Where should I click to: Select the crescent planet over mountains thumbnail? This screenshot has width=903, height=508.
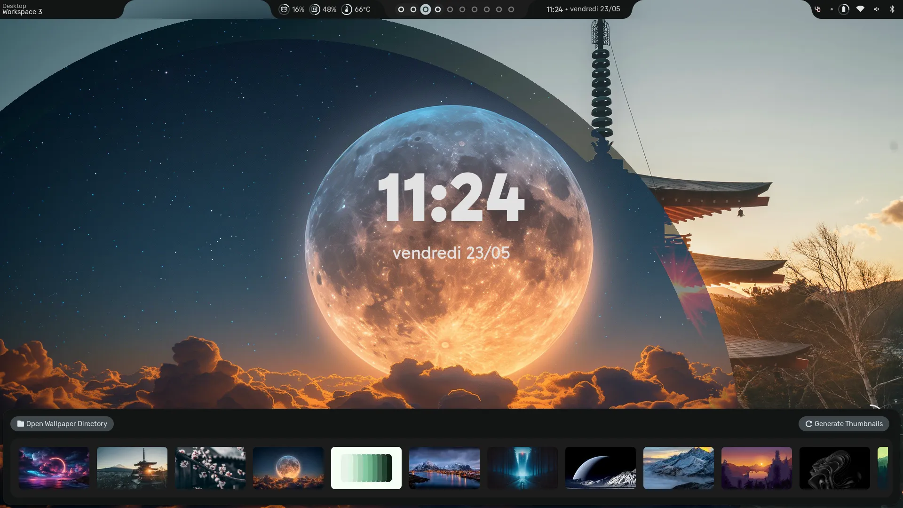[601, 468]
